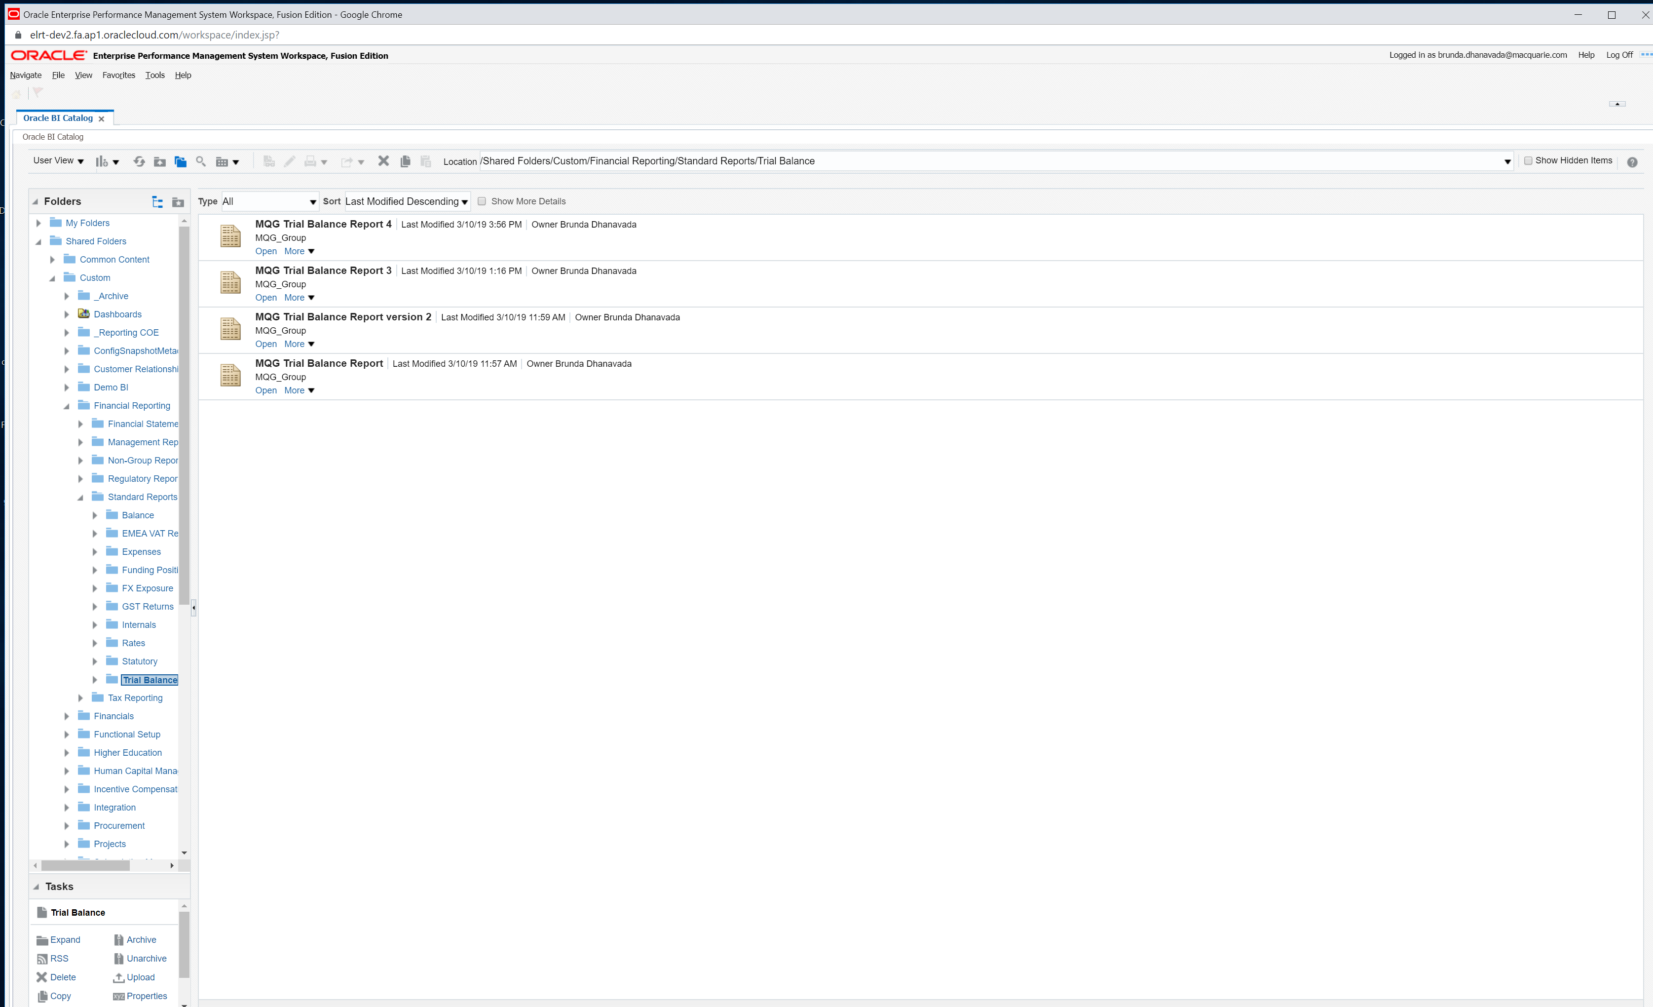Open the Favorites menu
The height and width of the screenshot is (1007, 1653).
coord(119,75)
